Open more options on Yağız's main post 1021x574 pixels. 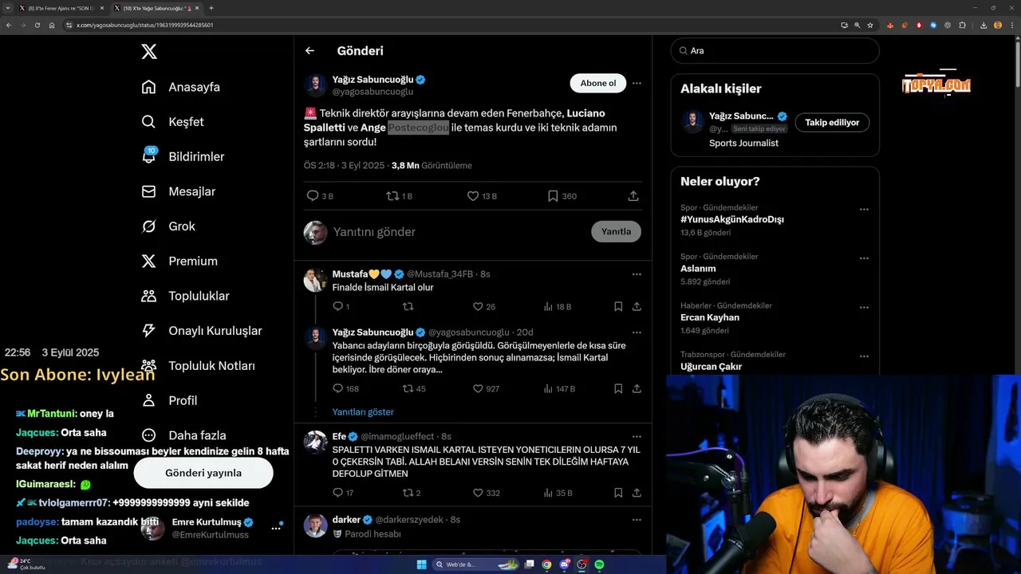coord(637,83)
